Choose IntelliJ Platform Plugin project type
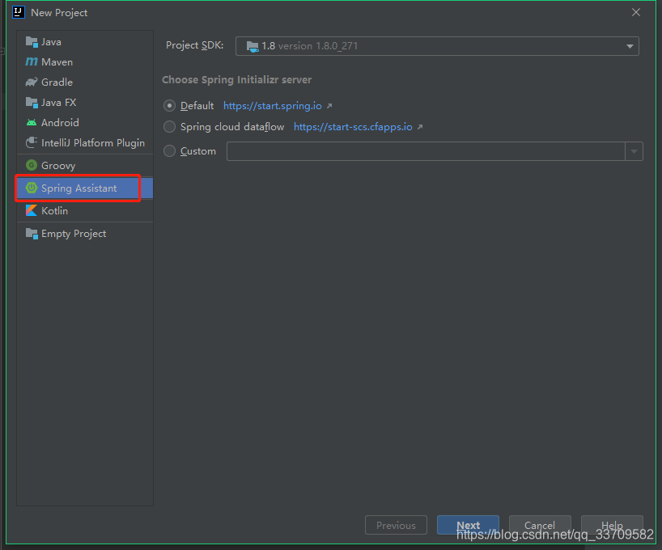The height and width of the screenshot is (550, 662). [x=85, y=142]
